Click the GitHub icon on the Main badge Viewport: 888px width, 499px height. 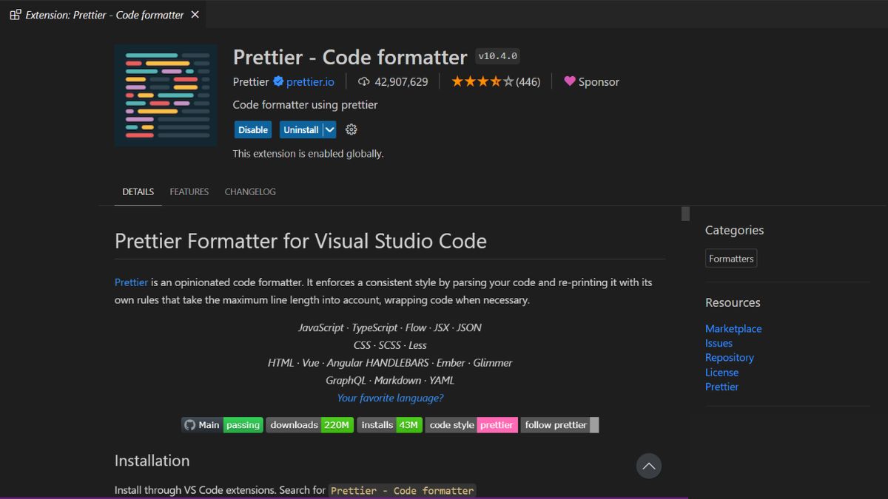click(191, 424)
